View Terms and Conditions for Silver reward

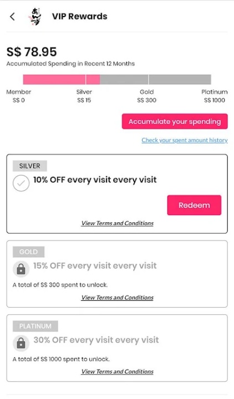coord(118,223)
